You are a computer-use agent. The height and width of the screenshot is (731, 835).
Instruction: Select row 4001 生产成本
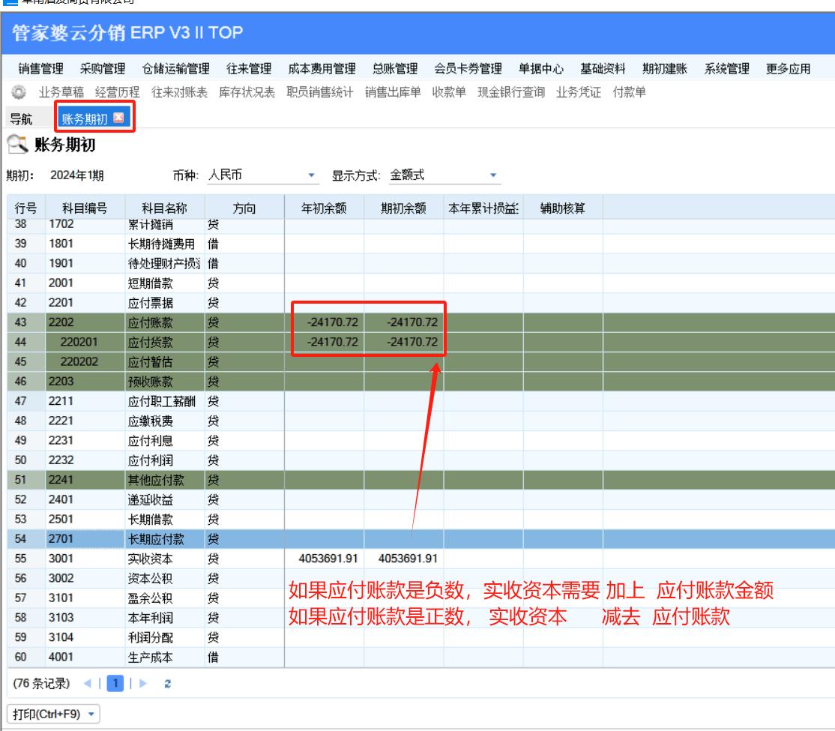pos(420,657)
